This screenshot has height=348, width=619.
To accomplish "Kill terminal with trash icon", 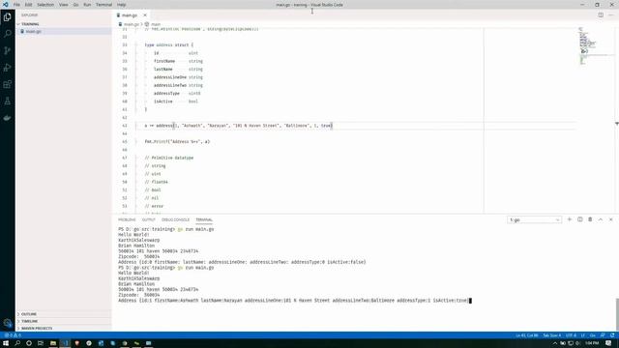I will pos(590,219).
